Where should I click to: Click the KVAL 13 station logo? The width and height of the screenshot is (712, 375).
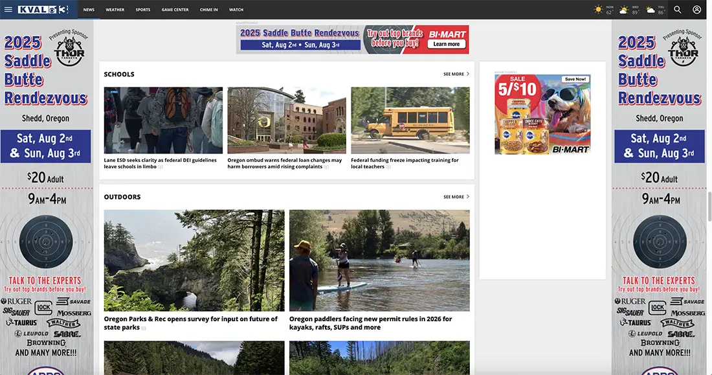(43, 10)
